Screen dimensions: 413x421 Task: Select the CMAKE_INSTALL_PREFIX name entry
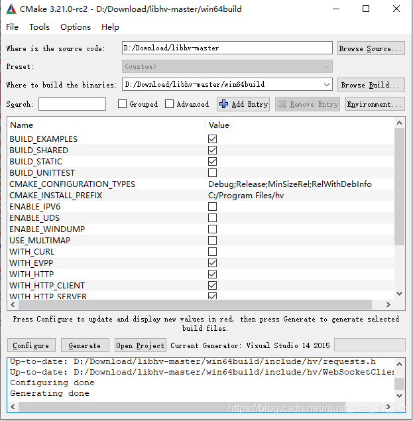(56, 195)
